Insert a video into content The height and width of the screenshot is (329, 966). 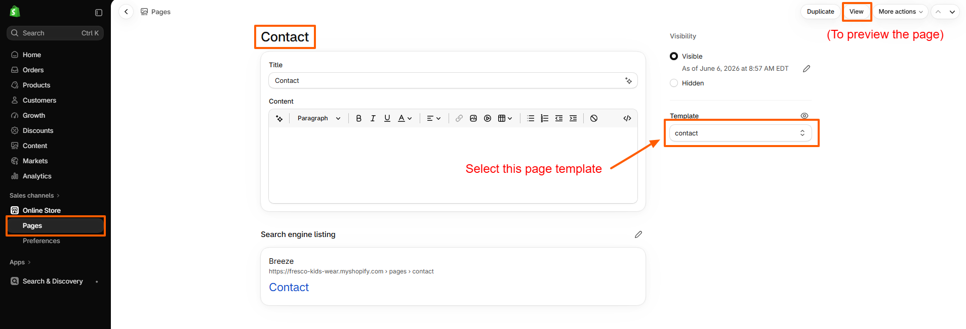tap(488, 118)
